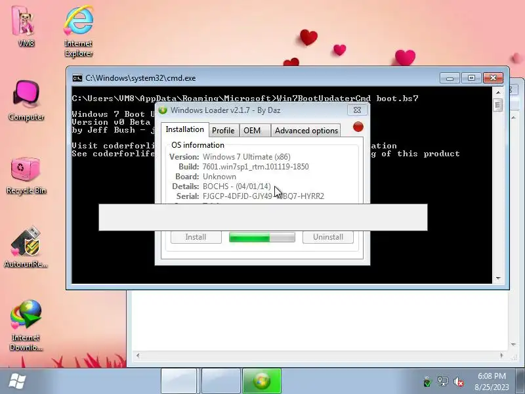Click the Show desktop strip at taskbar end

coord(520,381)
